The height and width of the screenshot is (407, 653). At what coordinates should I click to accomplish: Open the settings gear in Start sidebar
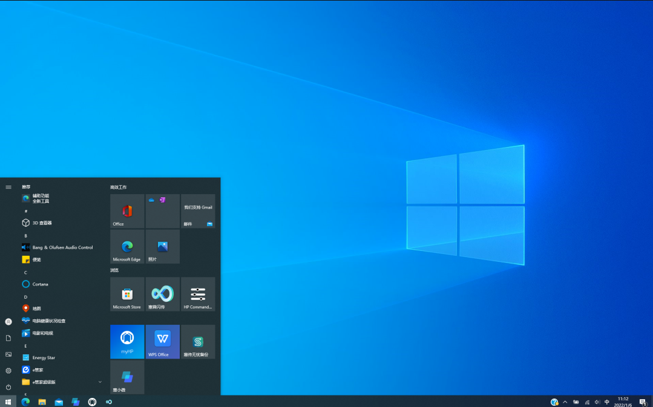point(8,370)
